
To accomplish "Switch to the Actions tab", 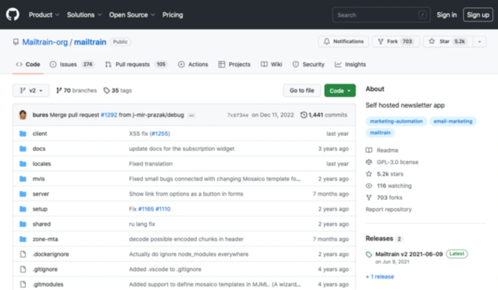I will coord(193,64).
